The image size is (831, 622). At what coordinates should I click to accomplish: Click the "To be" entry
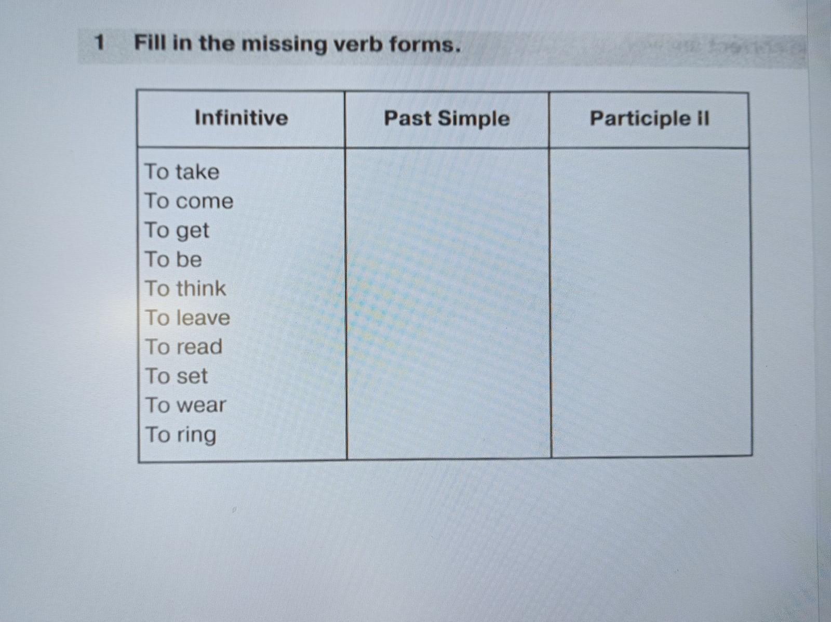click(173, 259)
